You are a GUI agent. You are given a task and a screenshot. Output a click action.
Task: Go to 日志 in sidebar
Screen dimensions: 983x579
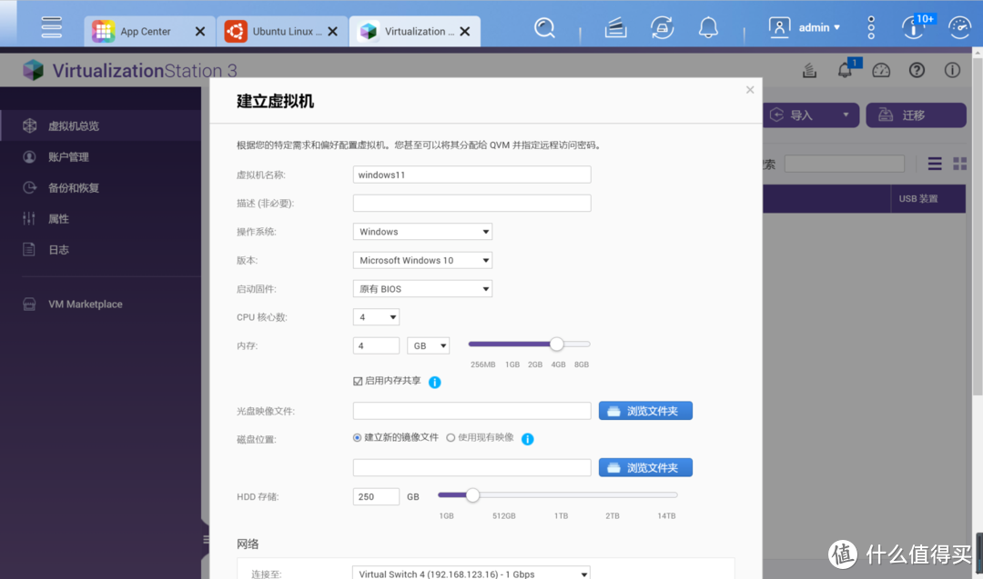pyautogui.click(x=100, y=250)
